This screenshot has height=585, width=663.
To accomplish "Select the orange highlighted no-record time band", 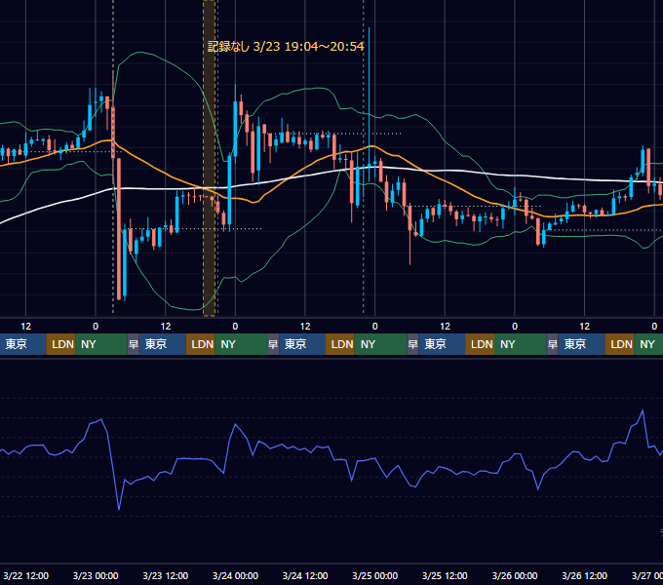I will pyautogui.click(x=210, y=158).
